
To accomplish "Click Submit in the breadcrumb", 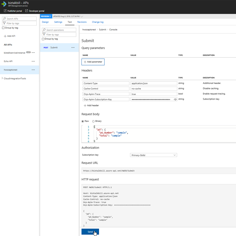I will [x=102, y=29].
